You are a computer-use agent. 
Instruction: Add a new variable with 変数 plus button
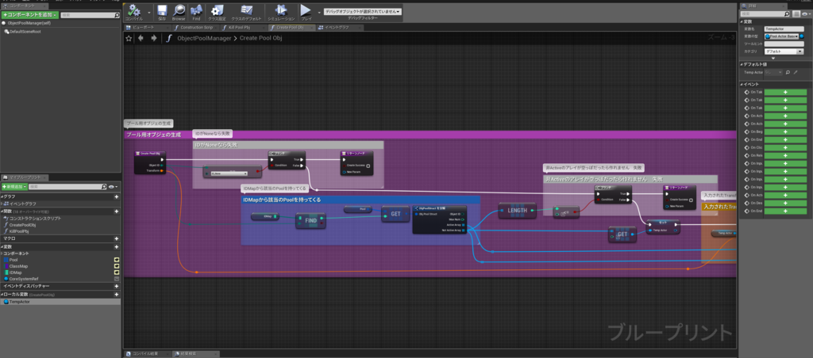click(116, 247)
